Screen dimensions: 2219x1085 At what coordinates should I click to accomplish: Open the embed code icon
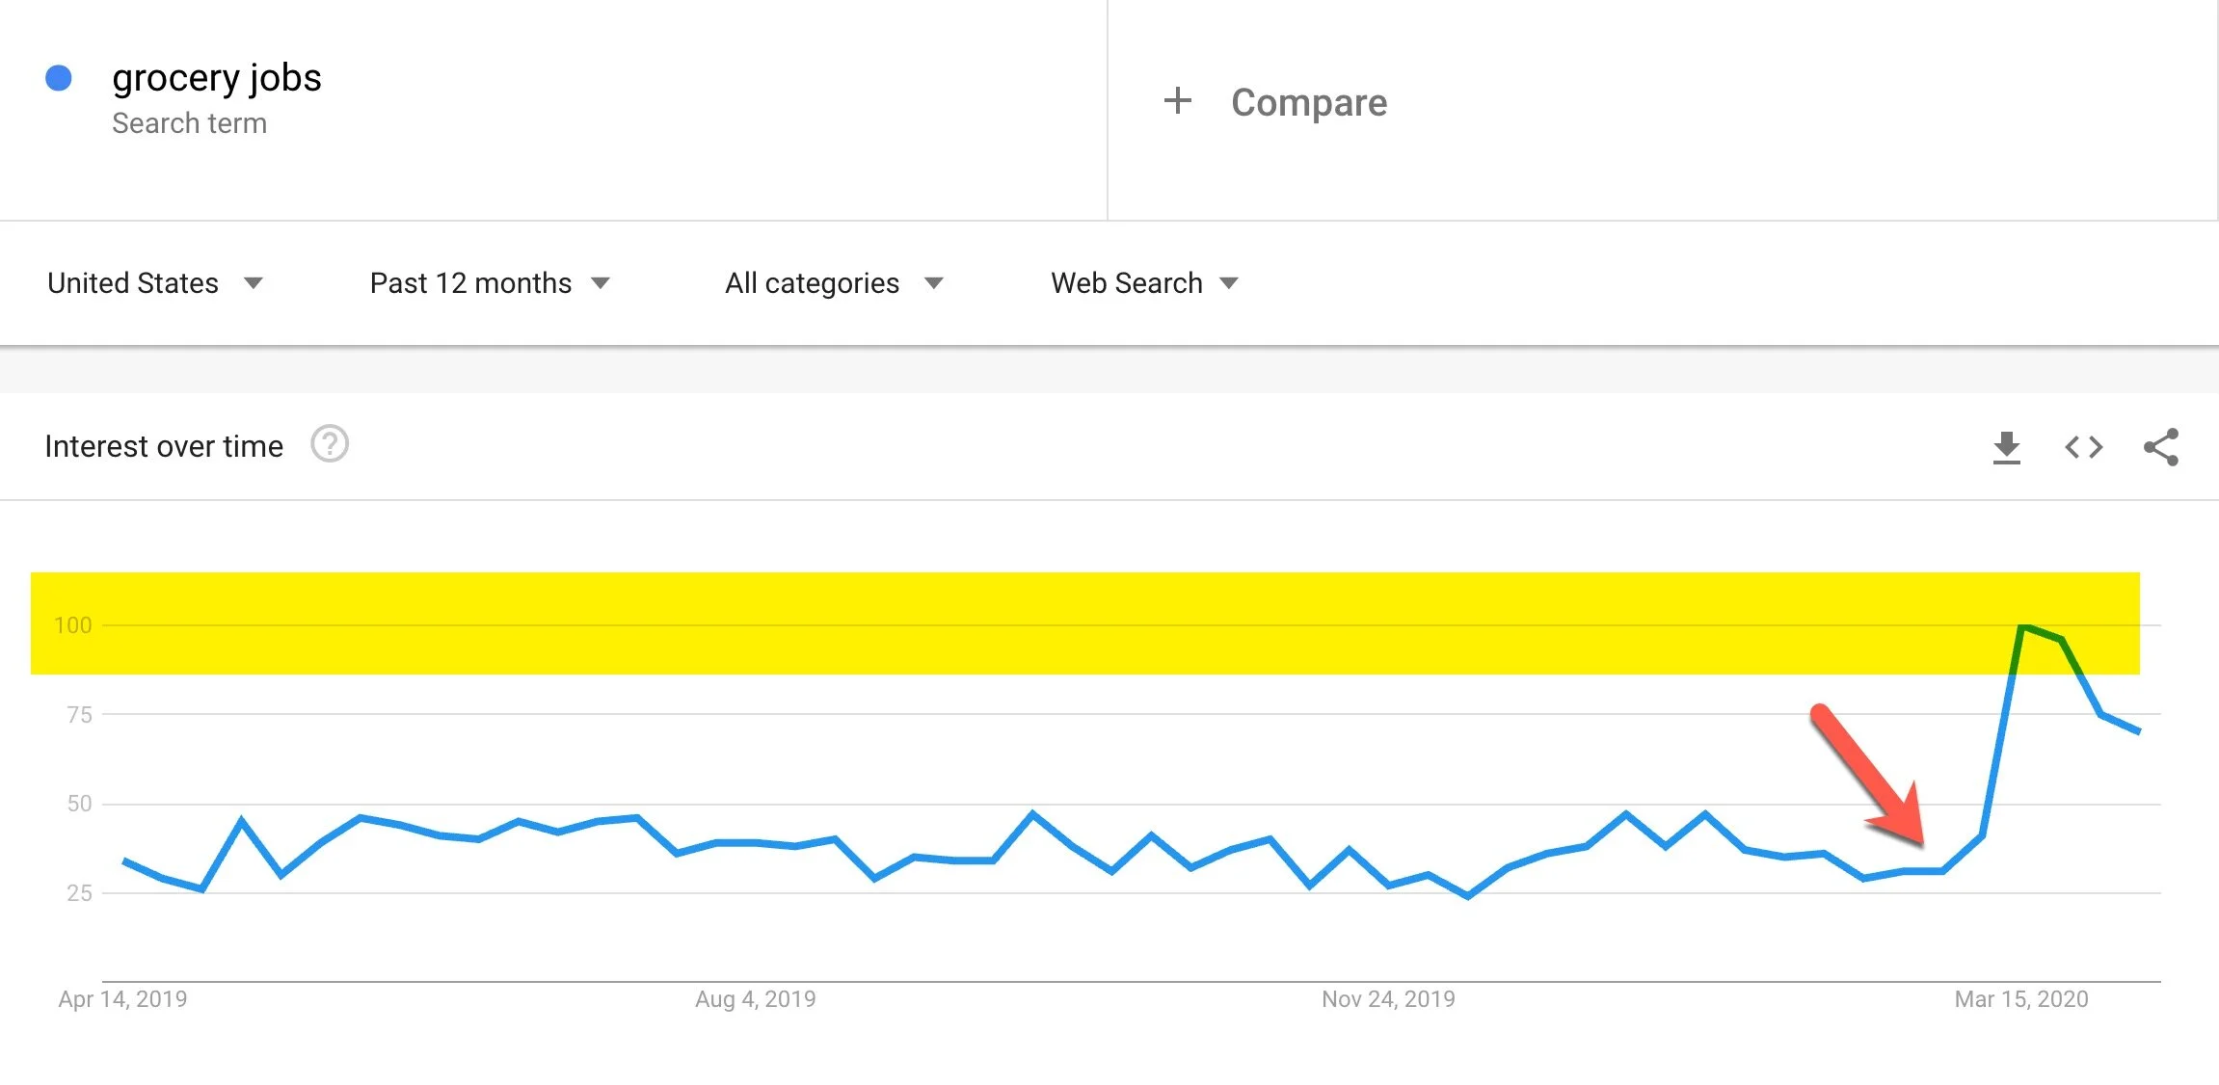[x=2083, y=447]
